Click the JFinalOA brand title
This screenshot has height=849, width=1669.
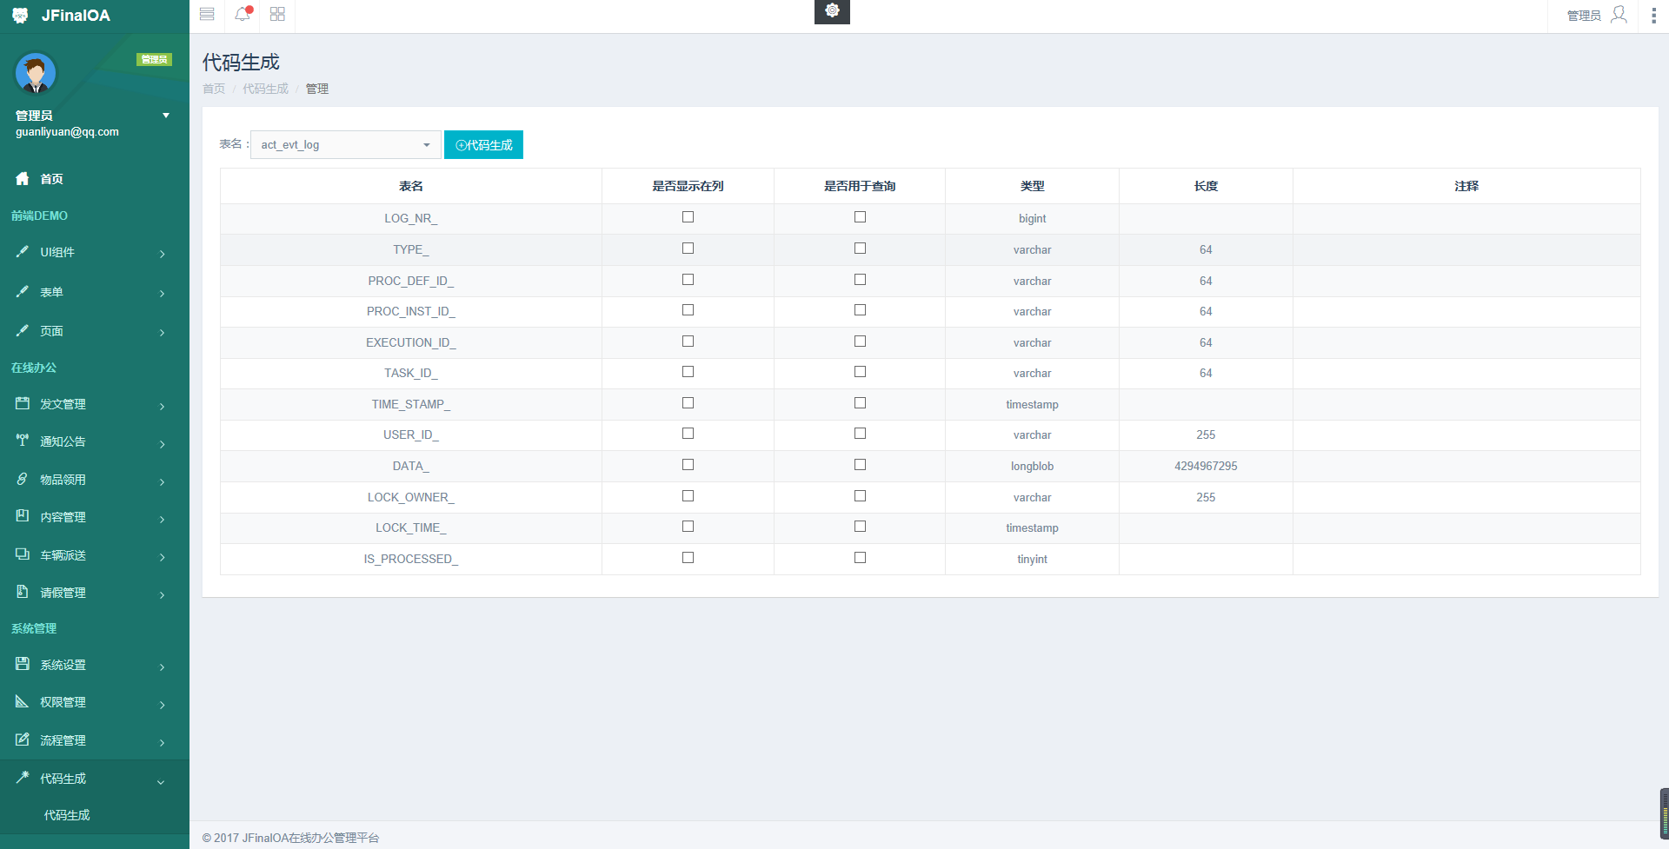point(76,16)
